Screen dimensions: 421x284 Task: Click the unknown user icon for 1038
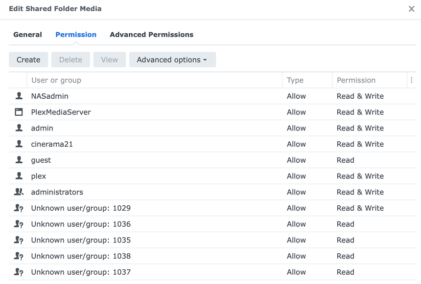[19, 256]
